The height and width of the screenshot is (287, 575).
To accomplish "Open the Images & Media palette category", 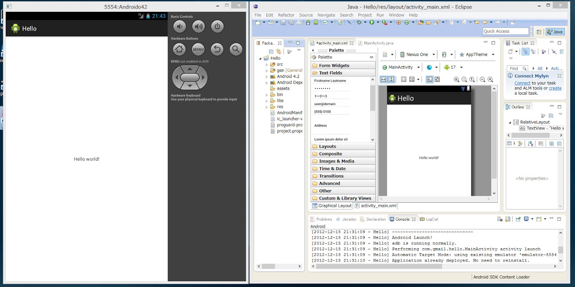I will coord(343,161).
